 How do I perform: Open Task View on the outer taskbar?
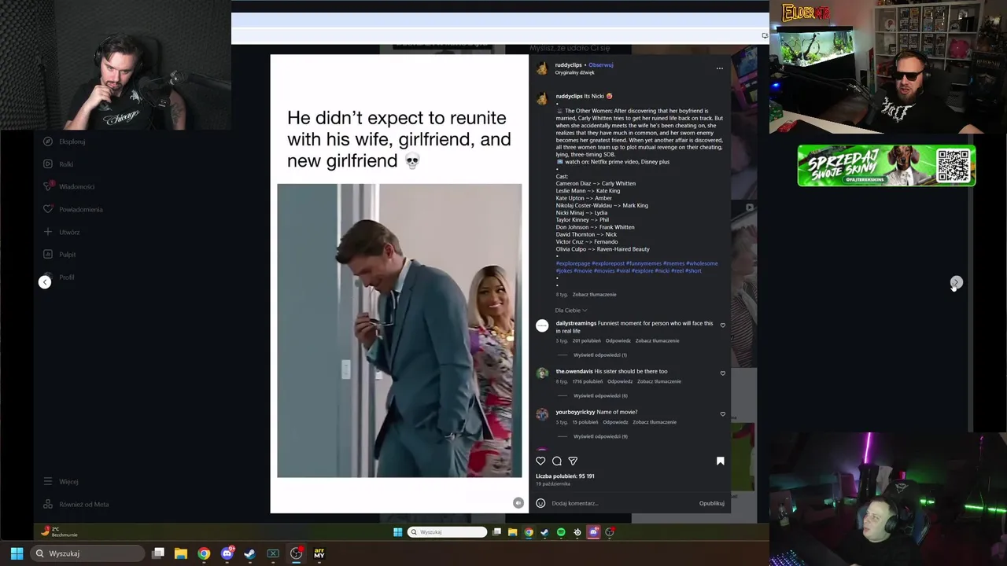click(158, 553)
